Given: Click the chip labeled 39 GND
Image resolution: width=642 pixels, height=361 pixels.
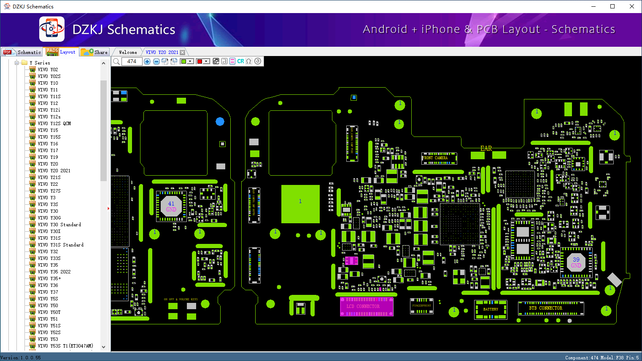Looking at the screenshot, I should coord(576,262).
